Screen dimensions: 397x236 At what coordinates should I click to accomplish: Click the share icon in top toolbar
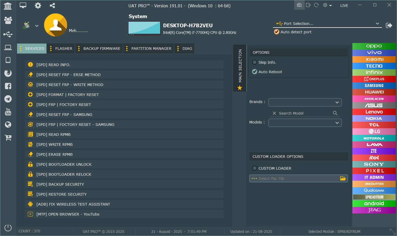(x=52, y=6)
